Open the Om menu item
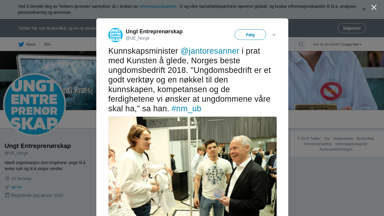This screenshot has height=216, width=384. [x=47, y=44]
